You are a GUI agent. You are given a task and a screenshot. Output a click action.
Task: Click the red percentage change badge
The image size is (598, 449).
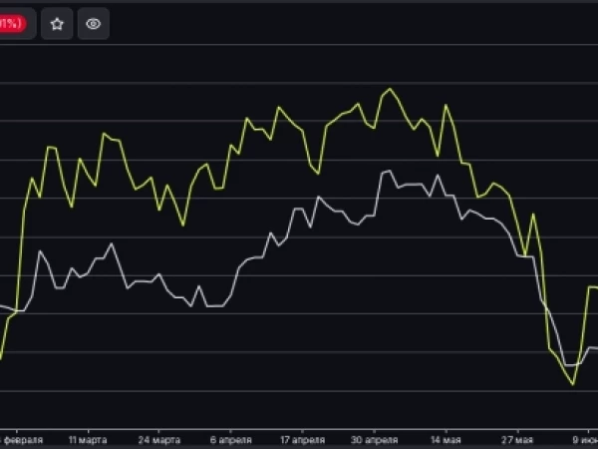(x=13, y=24)
